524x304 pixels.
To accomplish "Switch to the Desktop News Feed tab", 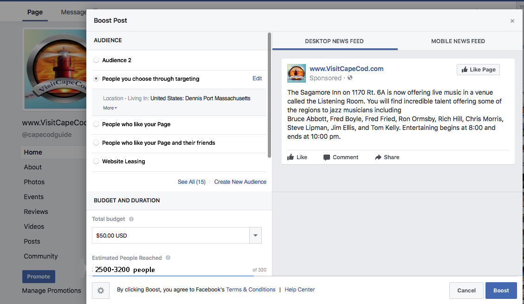I will coord(335,41).
